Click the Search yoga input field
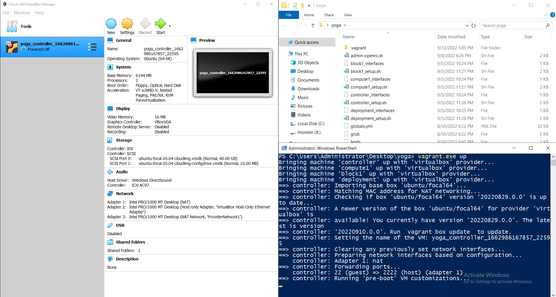The height and width of the screenshot is (297, 556). 513,26
